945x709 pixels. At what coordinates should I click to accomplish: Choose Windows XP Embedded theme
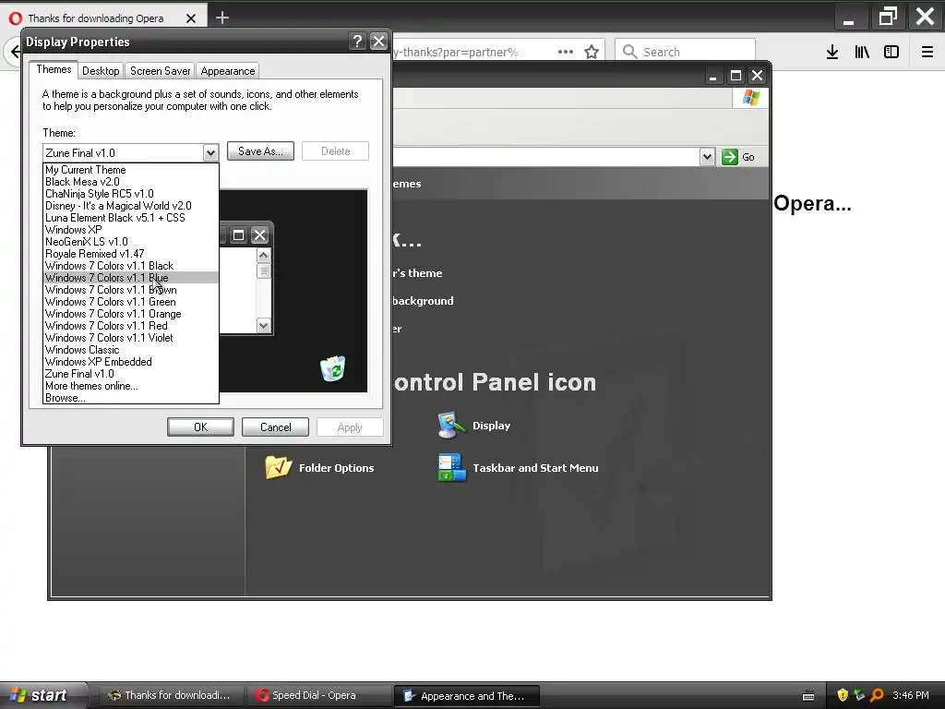pyautogui.click(x=131, y=362)
